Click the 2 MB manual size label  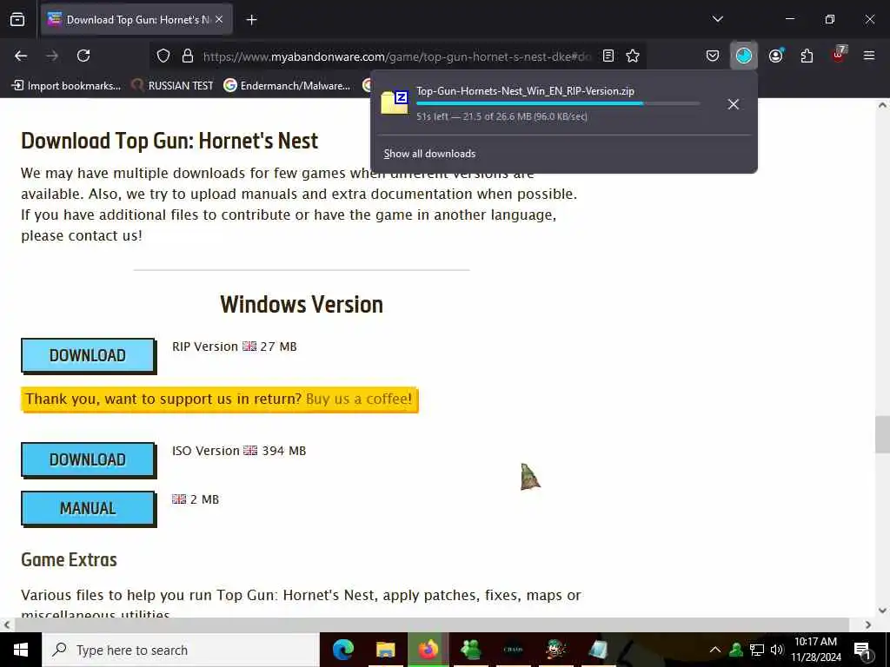tap(196, 499)
